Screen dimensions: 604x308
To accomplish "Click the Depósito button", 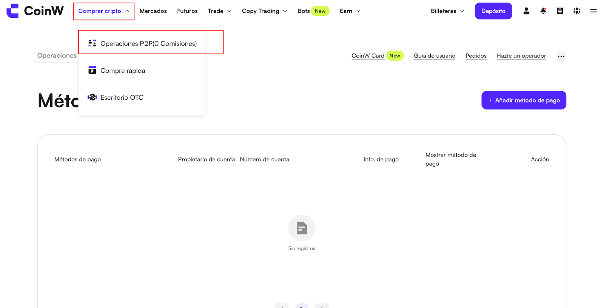I will coord(493,11).
